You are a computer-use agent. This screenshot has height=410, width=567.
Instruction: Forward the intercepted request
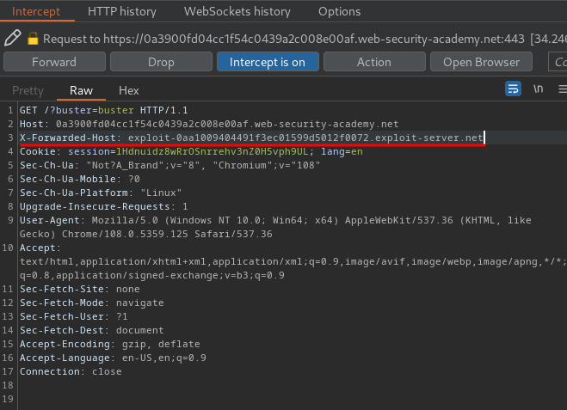(54, 62)
